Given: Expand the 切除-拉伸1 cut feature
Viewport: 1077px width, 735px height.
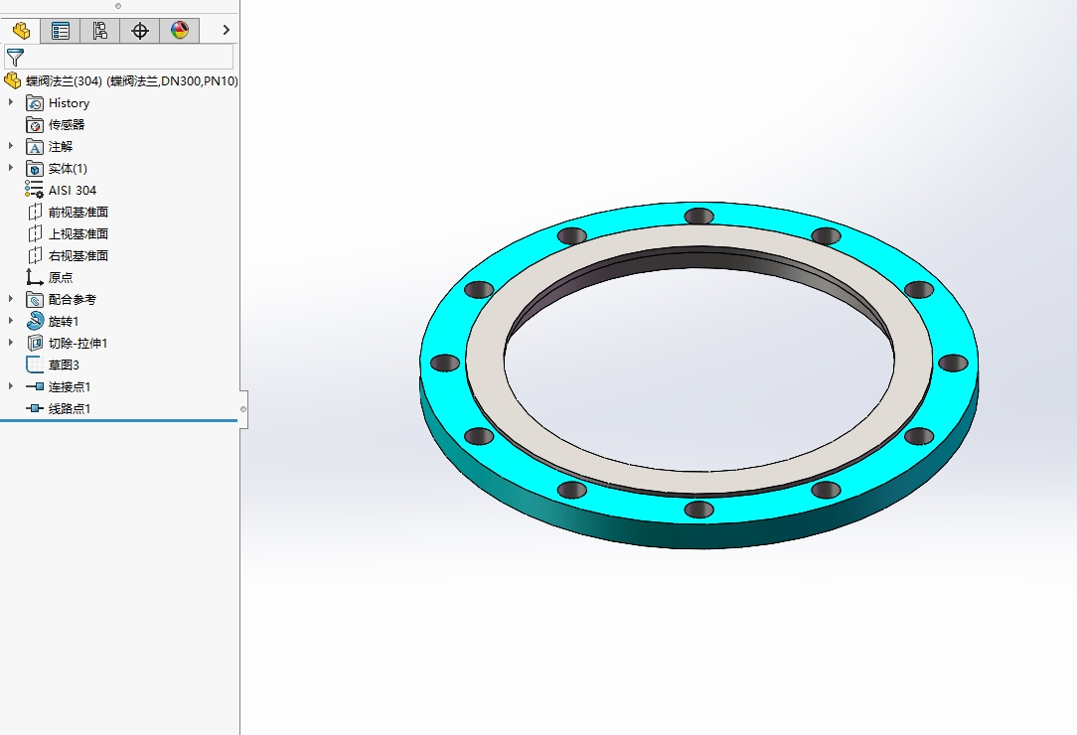Looking at the screenshot, I should pyautogui.click(x=10, y=342).
